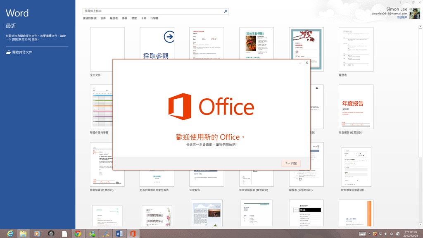Close the Office welcome dialog
The height and width of the screenshot is (238, 423).
pyautogui.click(x=307, y=63)
